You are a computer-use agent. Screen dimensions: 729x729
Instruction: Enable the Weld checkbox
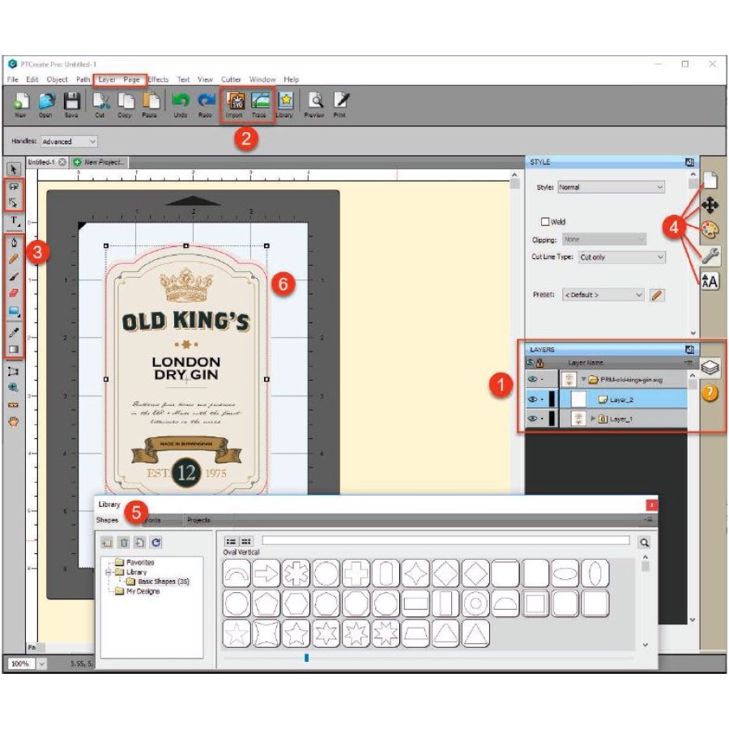[545, 221]
